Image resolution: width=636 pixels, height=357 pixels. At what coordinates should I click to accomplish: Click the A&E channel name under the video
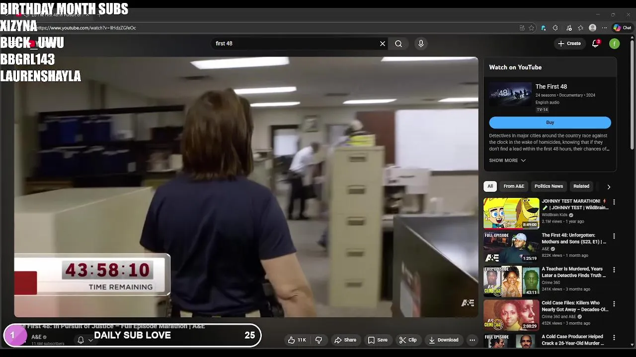point(36,337)
